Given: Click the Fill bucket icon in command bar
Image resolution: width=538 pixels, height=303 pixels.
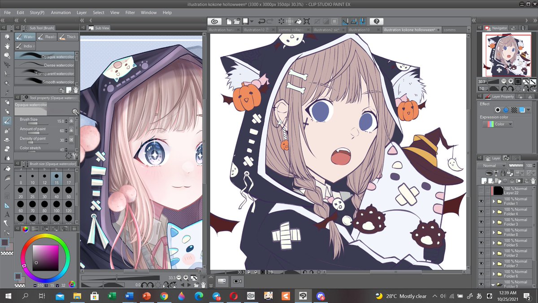Looking at the screenshot, I should [298, 21].
